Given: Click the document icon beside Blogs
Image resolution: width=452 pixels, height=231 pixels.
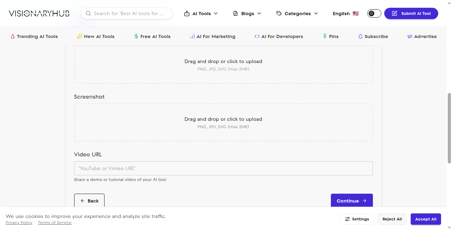Looking at the screenshot, I should (236, 13).
